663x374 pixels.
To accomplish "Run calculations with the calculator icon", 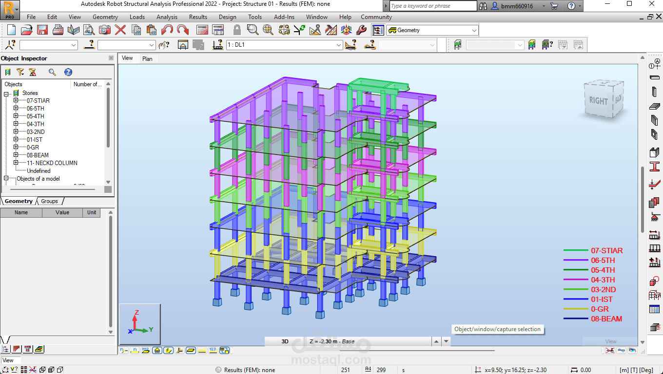I will point(202,30).
